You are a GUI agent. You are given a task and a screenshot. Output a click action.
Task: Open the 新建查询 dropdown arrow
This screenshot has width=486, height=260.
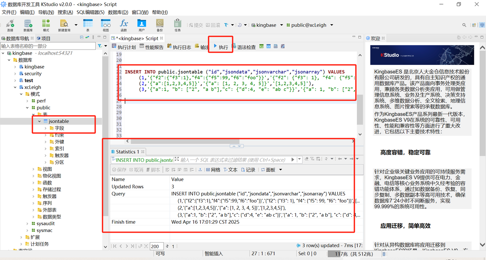click(x=76, y=25)
